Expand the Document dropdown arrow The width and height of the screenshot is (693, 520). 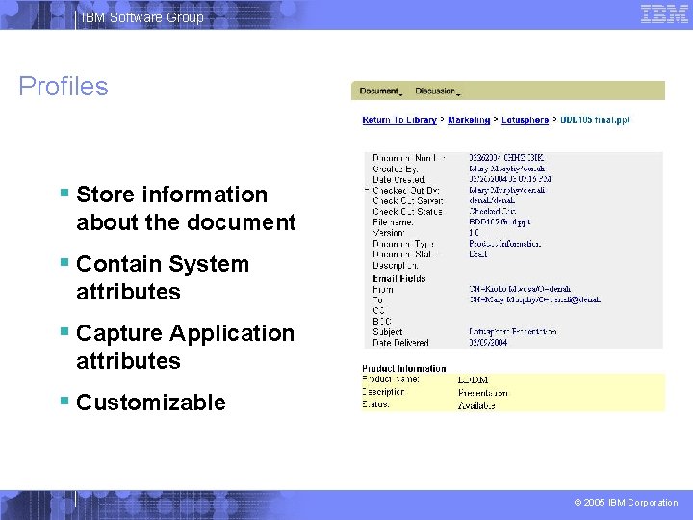coord(400,94)
